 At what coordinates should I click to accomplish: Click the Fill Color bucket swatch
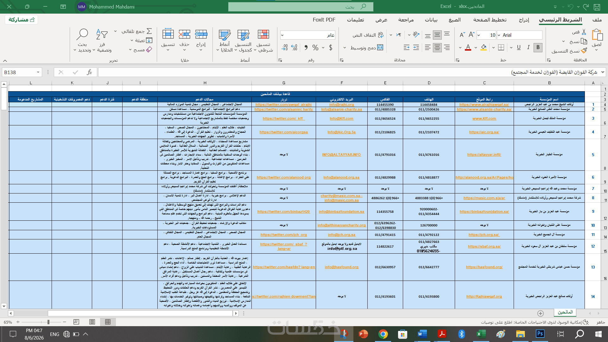pyautogui.click(x=484, y=47)
